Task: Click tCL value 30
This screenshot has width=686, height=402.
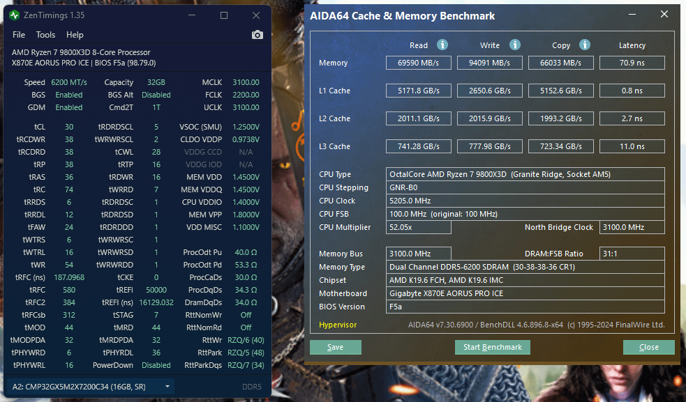Action: [x=69, y=127]
